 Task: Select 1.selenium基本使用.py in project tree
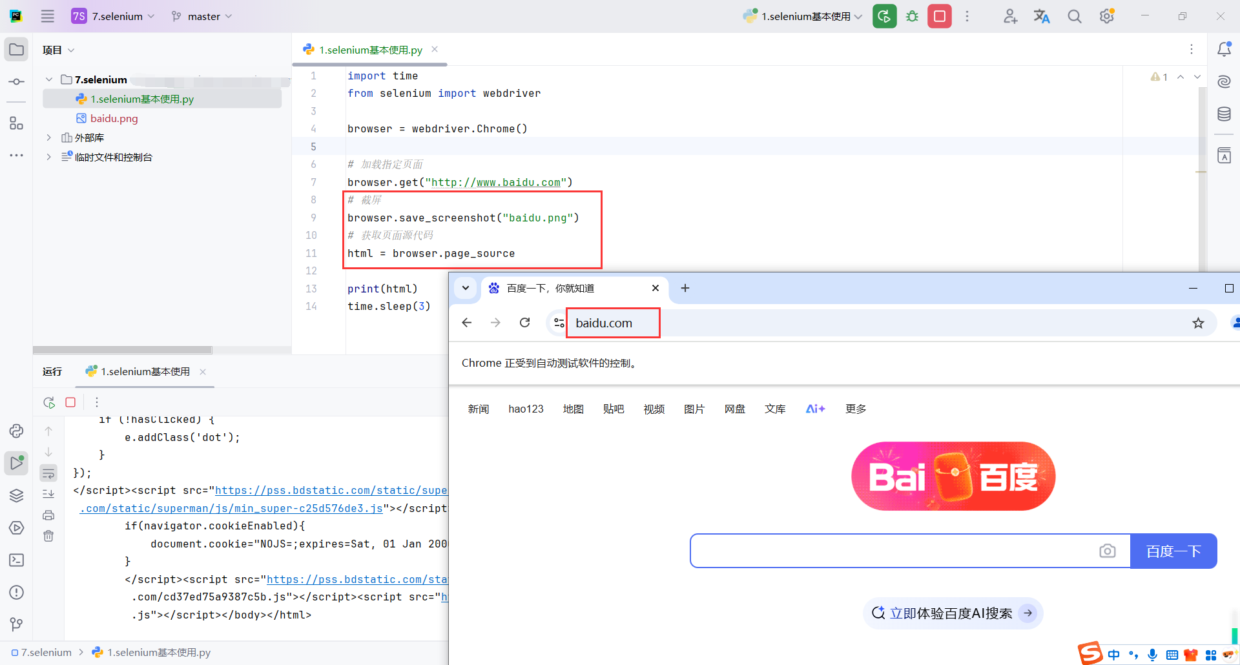162,99
